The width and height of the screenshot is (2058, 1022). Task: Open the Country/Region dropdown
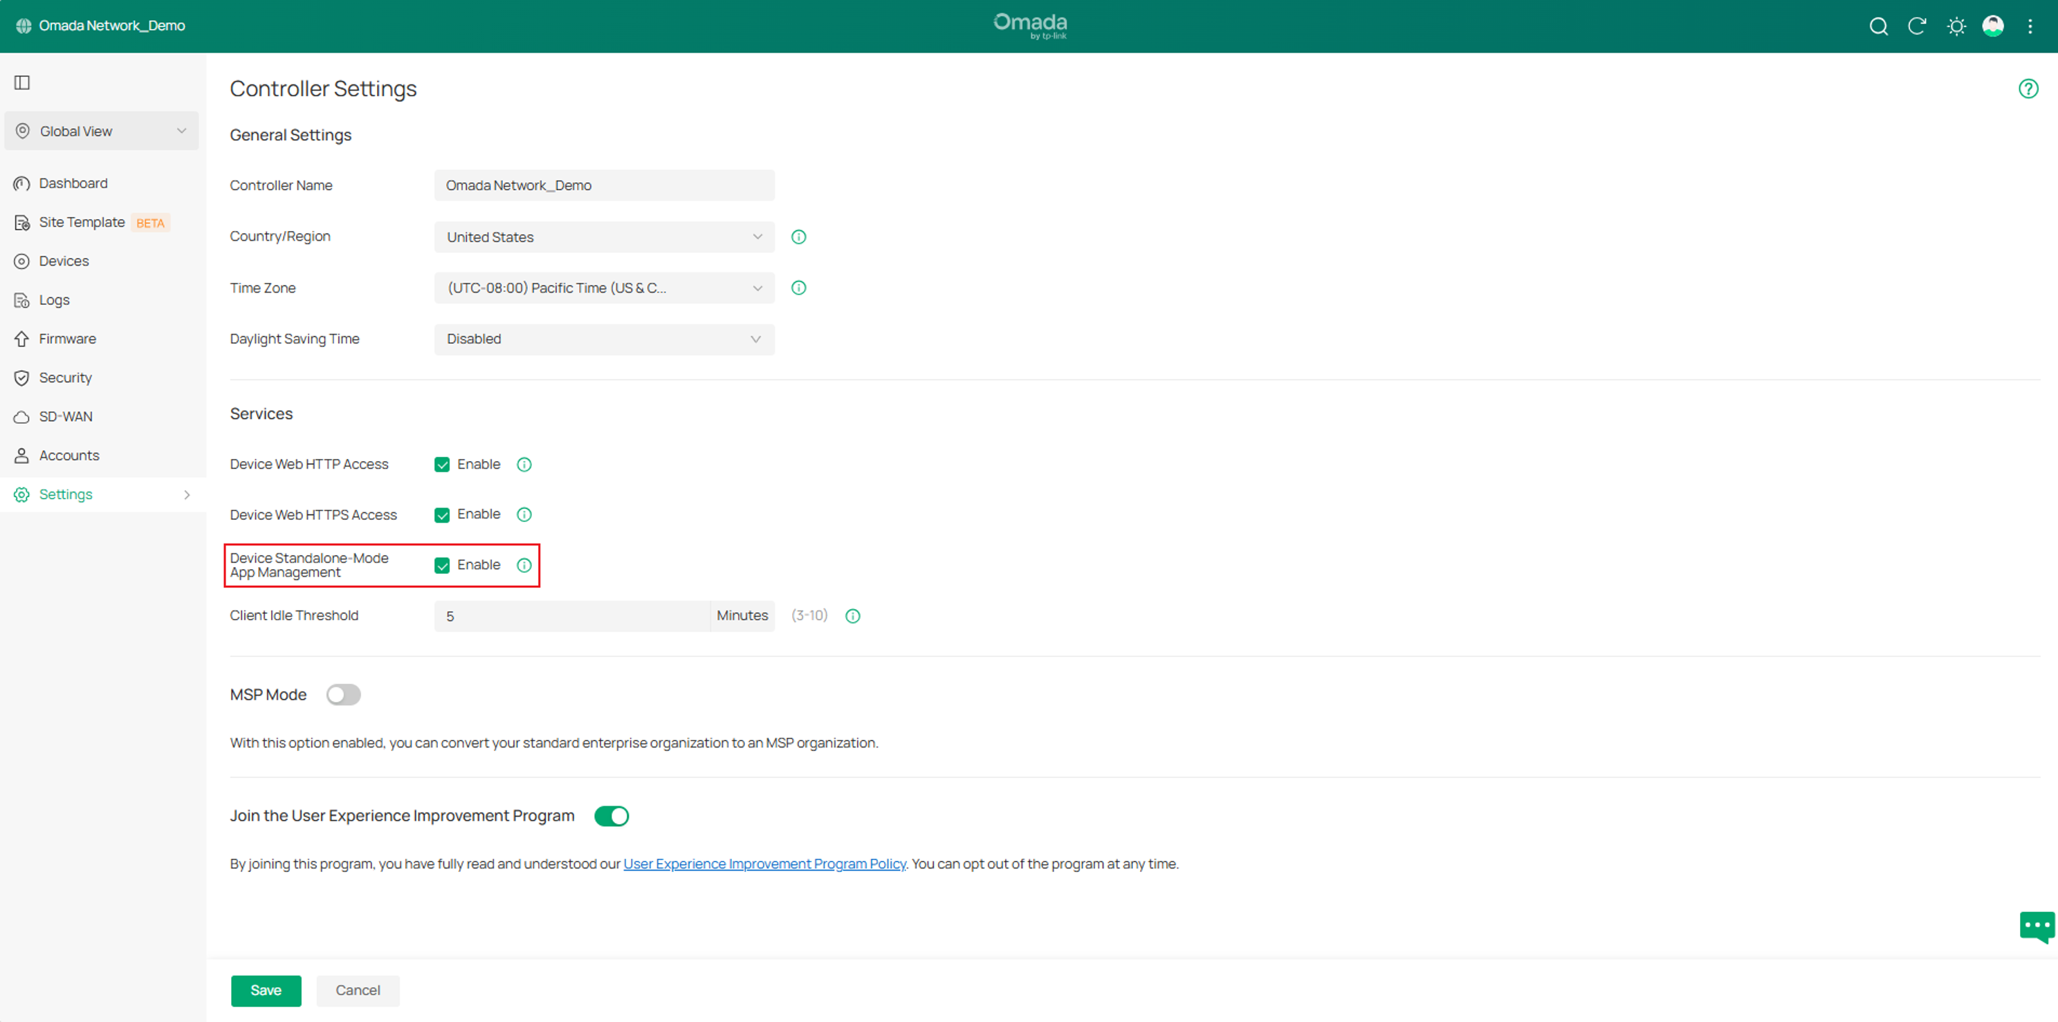(x=604, y=237)
